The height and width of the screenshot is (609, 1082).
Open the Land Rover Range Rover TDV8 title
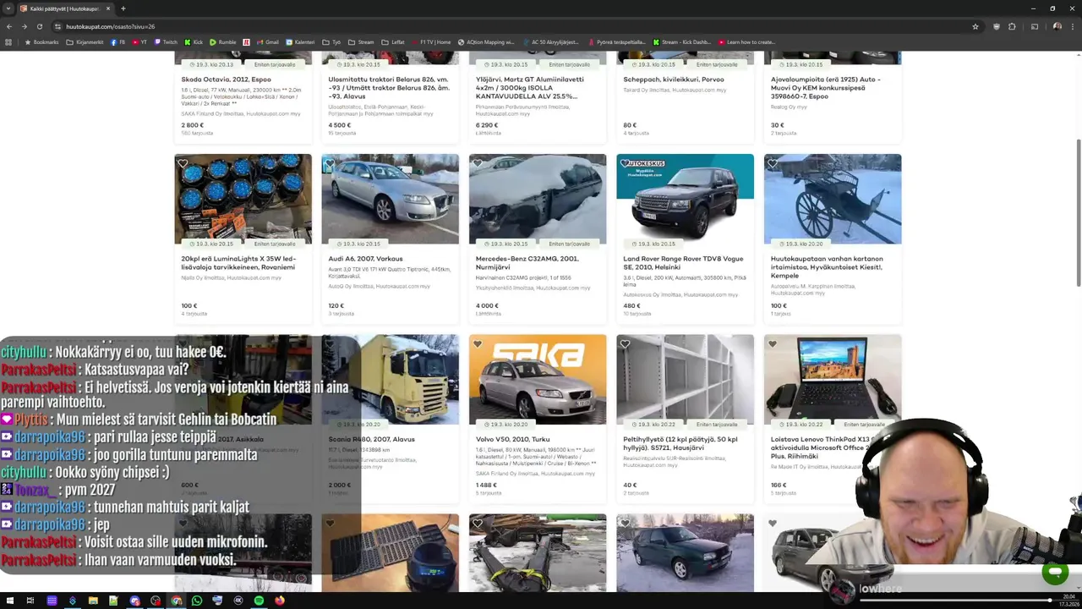tap(683, 263)
